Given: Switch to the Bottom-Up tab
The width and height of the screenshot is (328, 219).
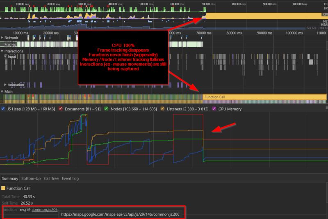Looking at the screenshot, I should [31, 178].
